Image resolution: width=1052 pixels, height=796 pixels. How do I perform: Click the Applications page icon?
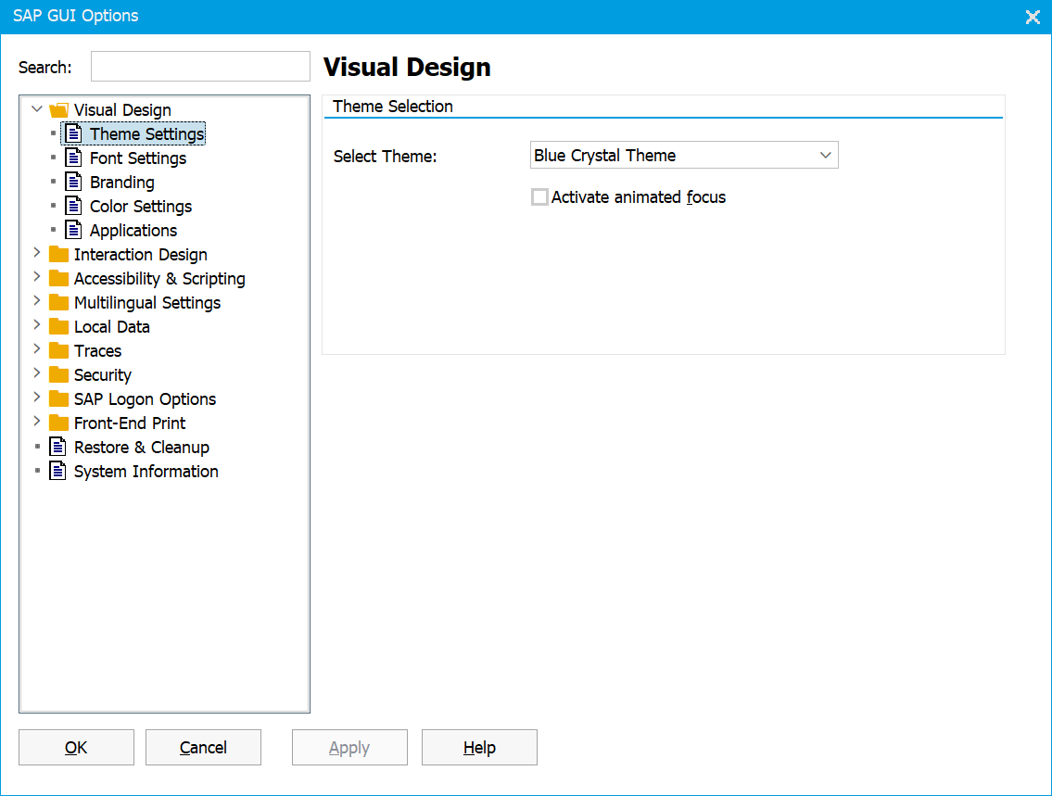(73, 230)
